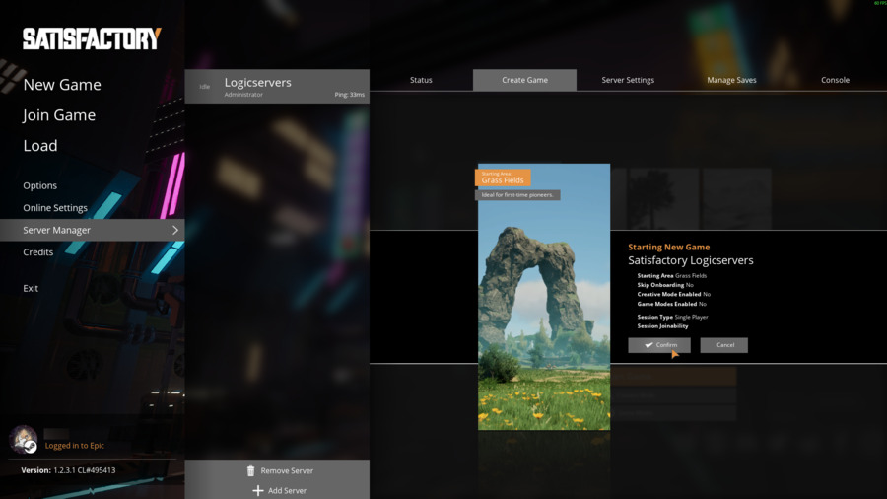Viewport: 887px width, 499px height.
Task: Click the Session Joinability line
Action: (x=662, y=326)
